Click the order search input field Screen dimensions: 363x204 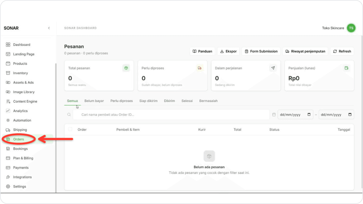tap(171, 114)
